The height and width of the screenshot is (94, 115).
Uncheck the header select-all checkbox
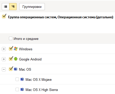[4, 16]
